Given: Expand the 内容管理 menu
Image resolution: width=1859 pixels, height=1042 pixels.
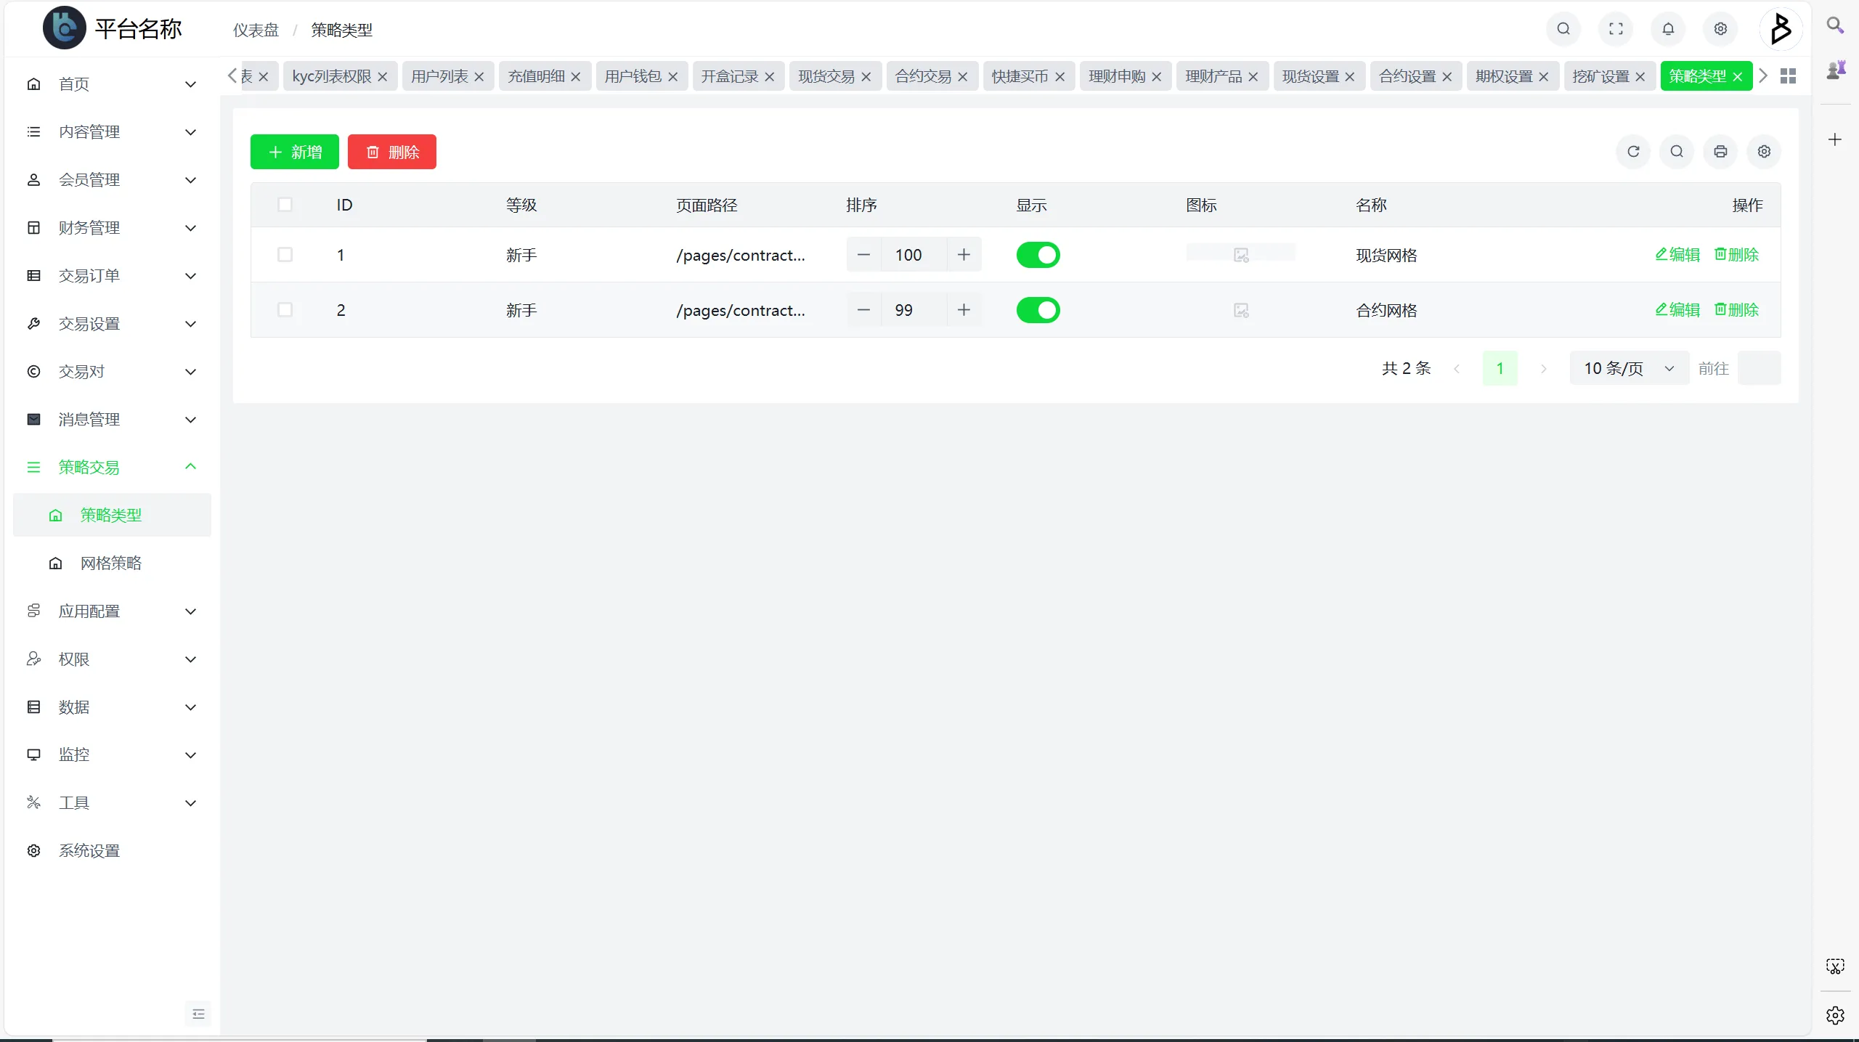Looking at the screenshot, I should click(112, 132).
